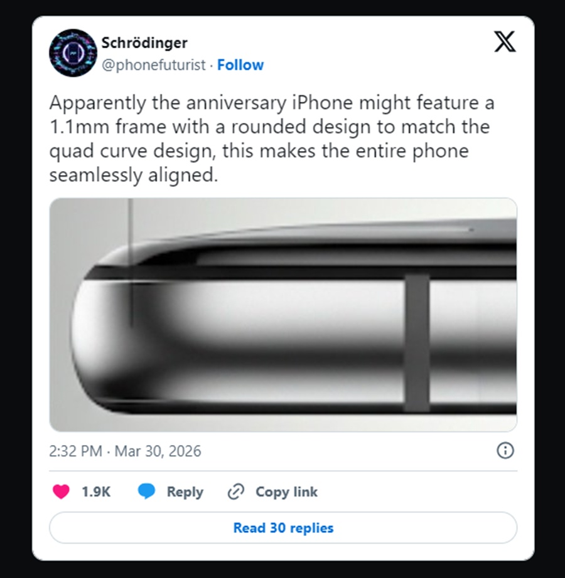This screenshot has width=565, height=578.
Task: Click the Reply text label
Action: [185, 492]
